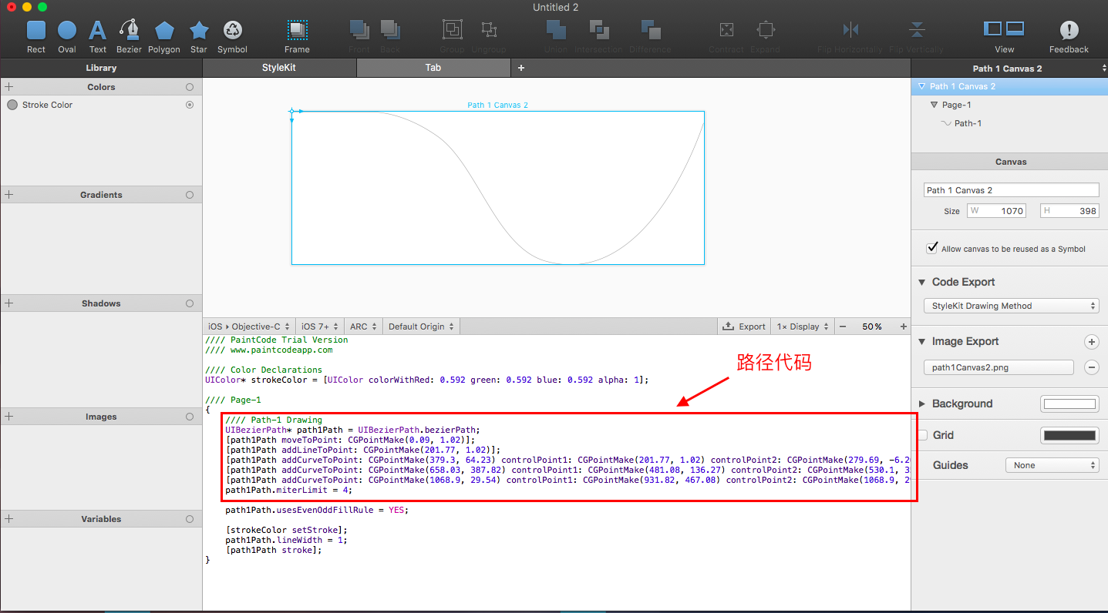Click the Ungroup icon
Image resolution: width=1108 pixels, height=613 pixels.
[x=489, y=30]
